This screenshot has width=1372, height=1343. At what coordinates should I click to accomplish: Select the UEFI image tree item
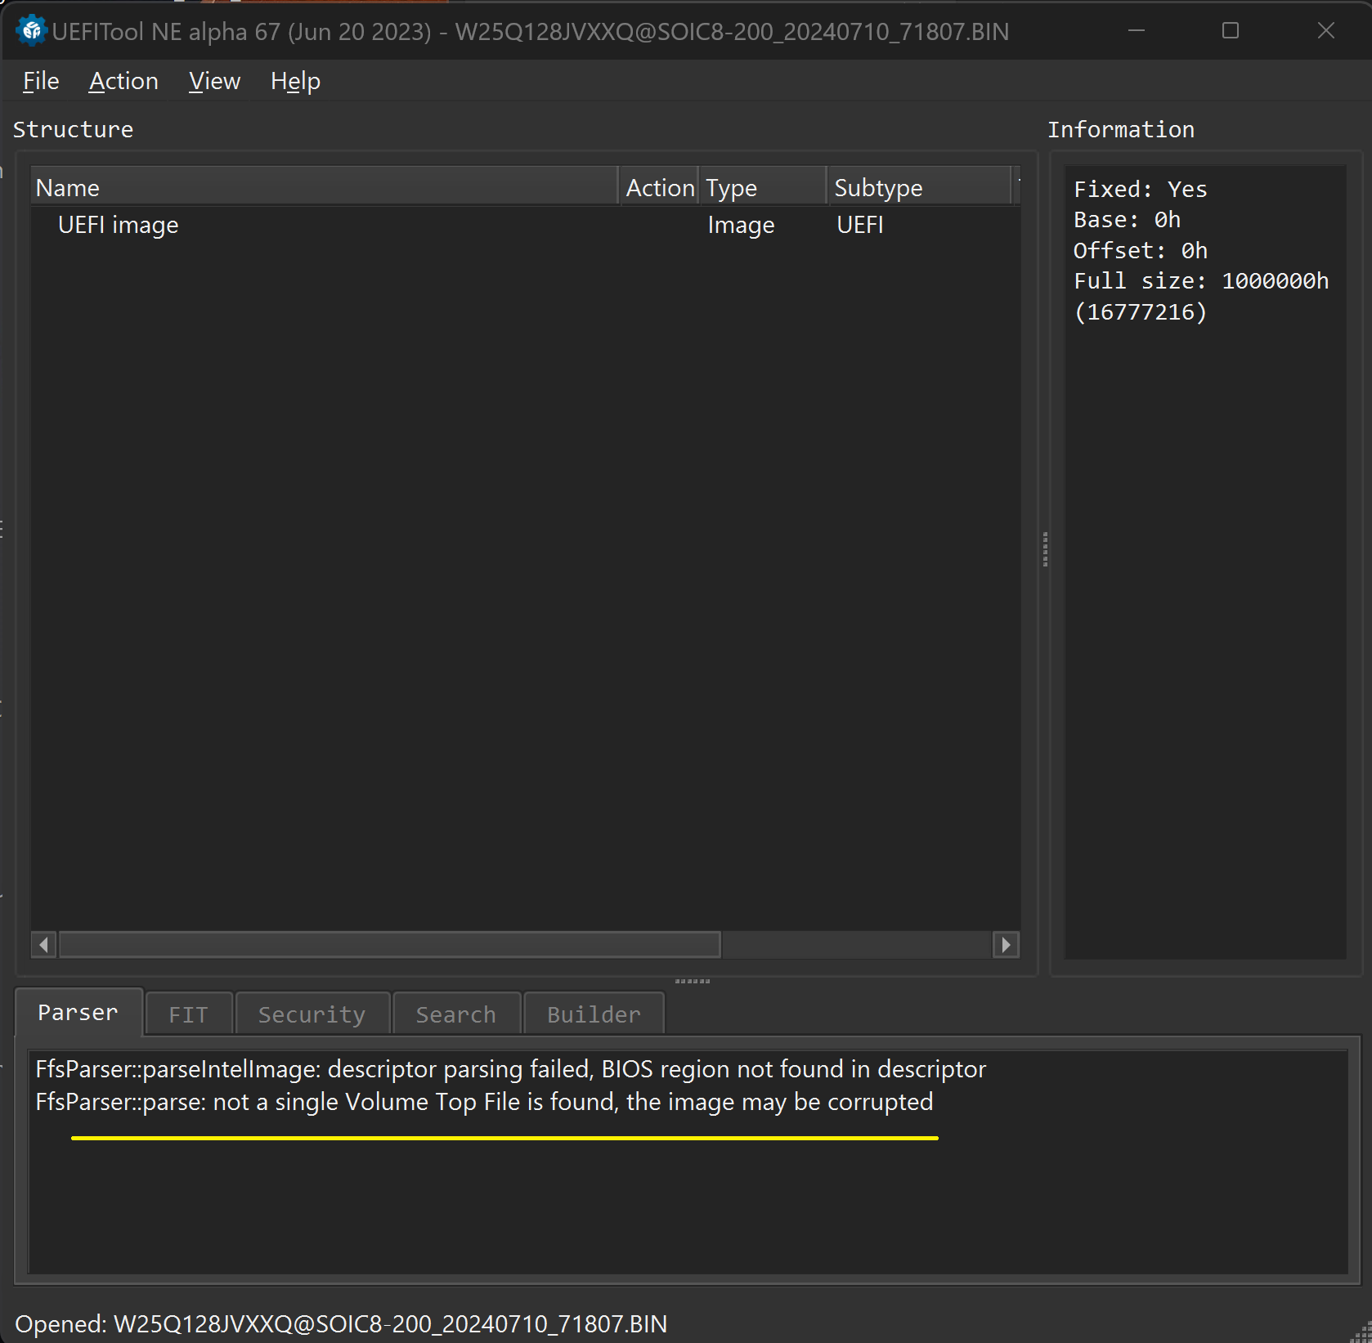118,225
